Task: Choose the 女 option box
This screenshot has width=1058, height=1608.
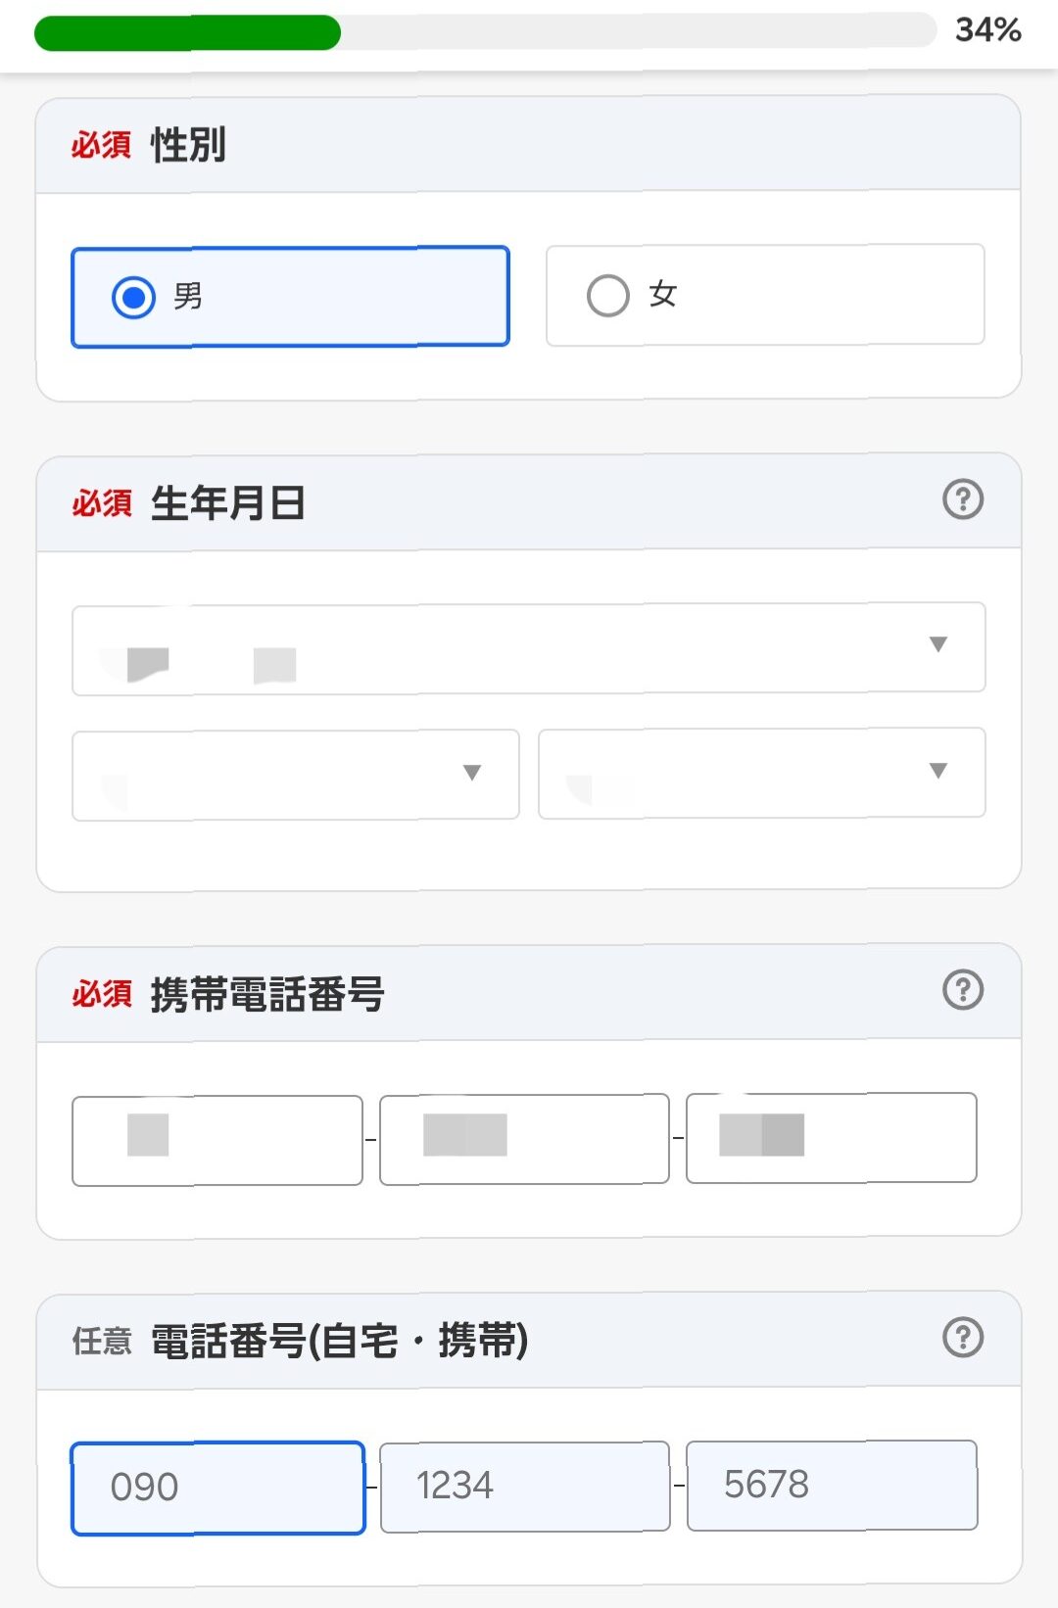Action: [765, 295]
